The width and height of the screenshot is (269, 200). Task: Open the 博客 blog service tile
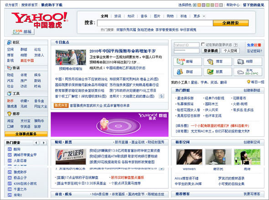(x=217, y=62)
